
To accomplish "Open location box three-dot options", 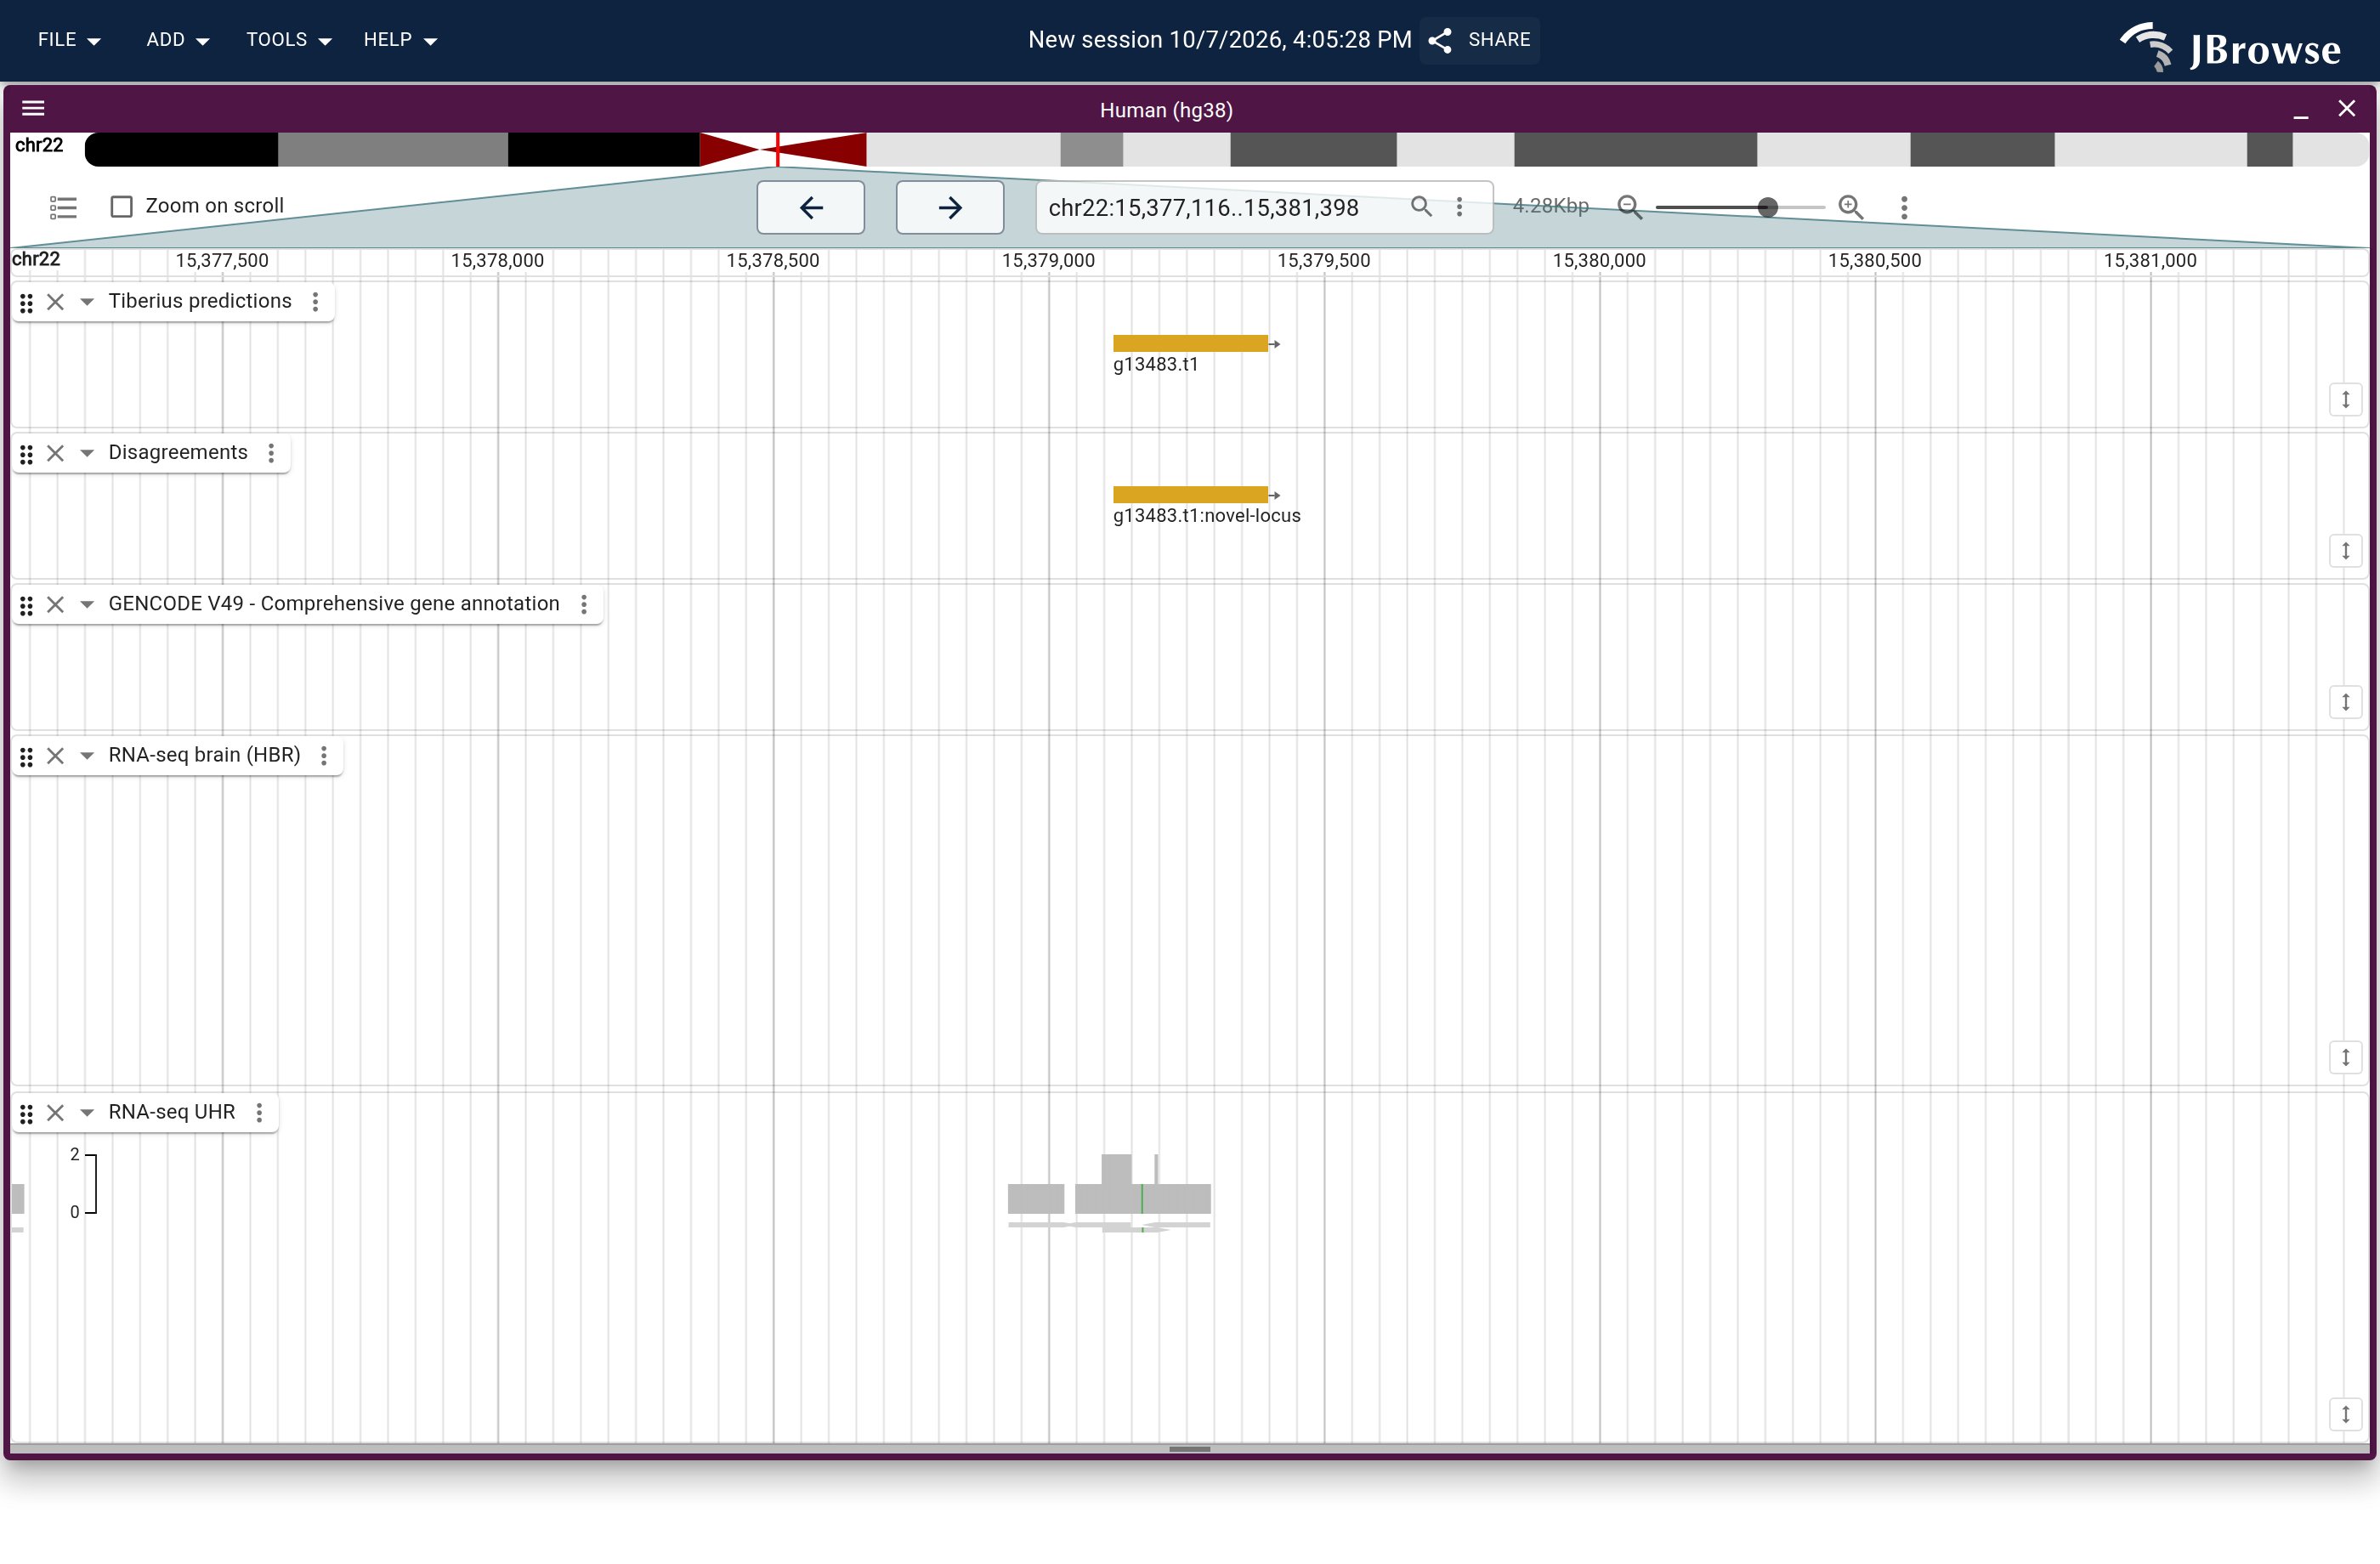I will (1459, 207).
